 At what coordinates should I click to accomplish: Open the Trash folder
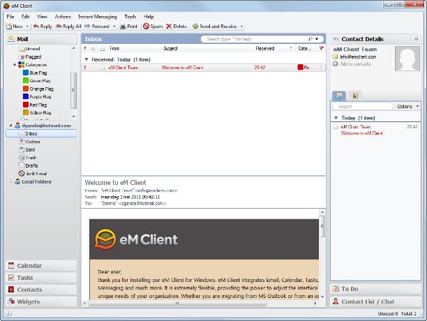(27, 158)
